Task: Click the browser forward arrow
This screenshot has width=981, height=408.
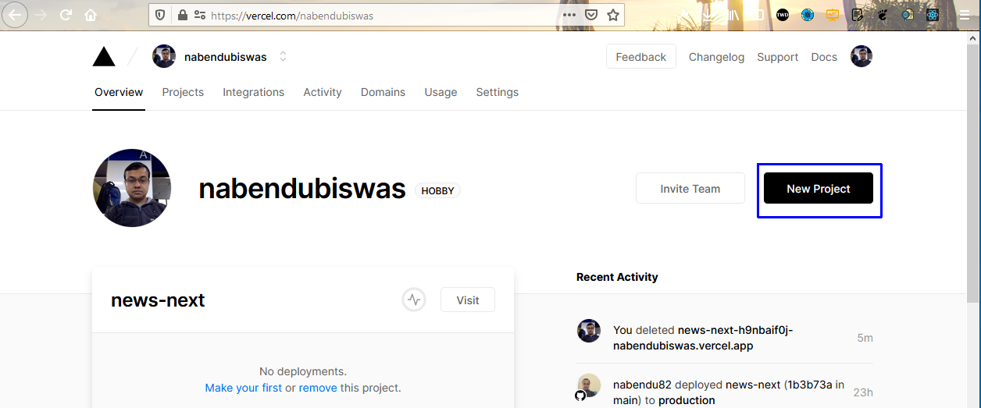Action: [x=41, y=15]
